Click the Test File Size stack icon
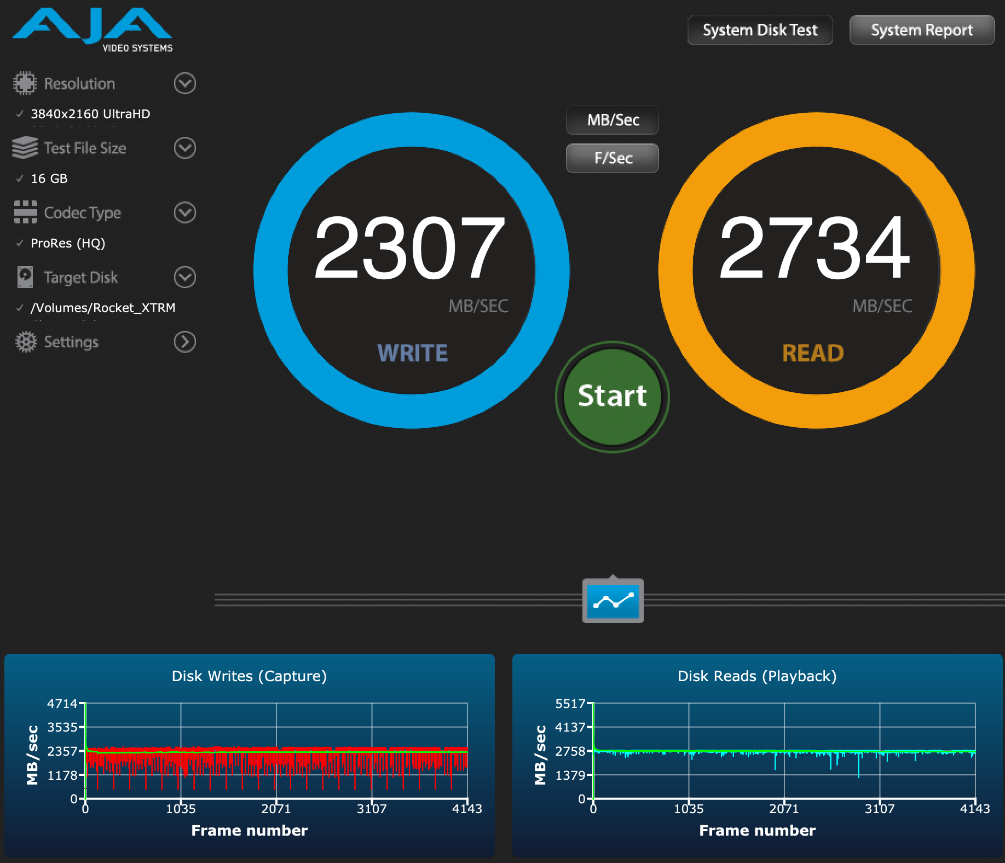 25,148
